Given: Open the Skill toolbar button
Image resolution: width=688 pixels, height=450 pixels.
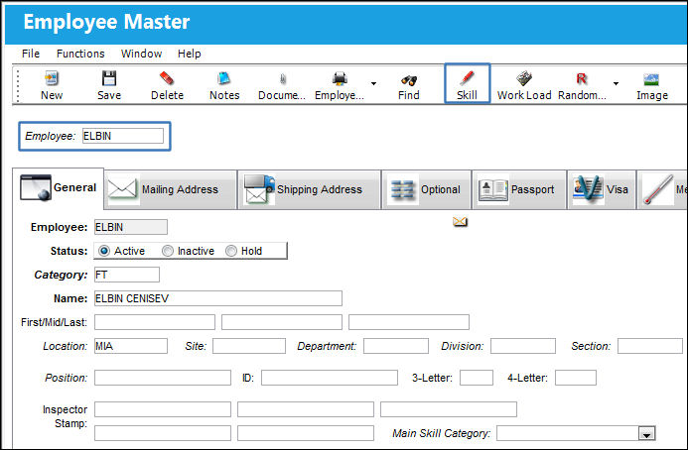Looking at the screenshot, I should (x=467, y=83).
